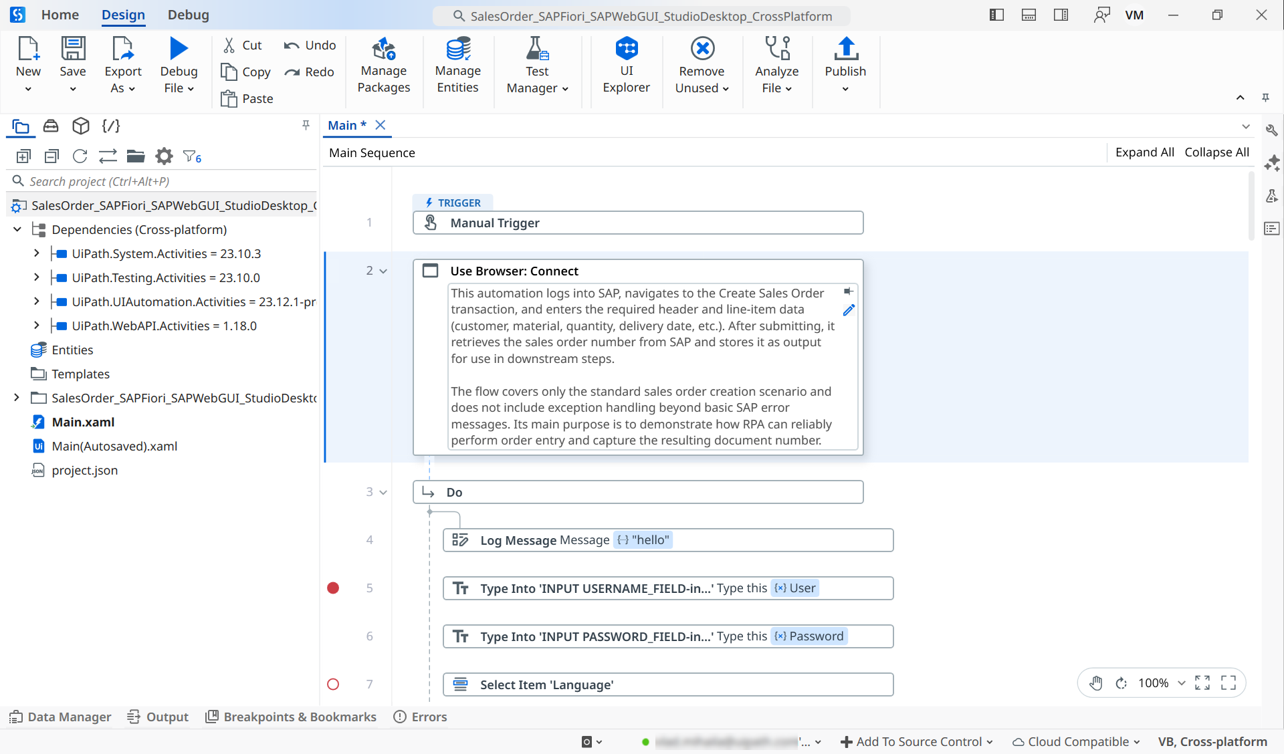Collapse the Use Browser activity chevron
1284x754 pixels.
point(383,271)
